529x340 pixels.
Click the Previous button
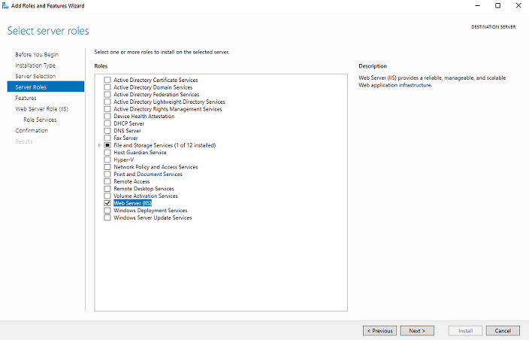[x=379, y=330]
